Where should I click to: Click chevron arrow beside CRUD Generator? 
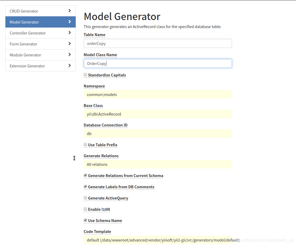click(70, 11)
